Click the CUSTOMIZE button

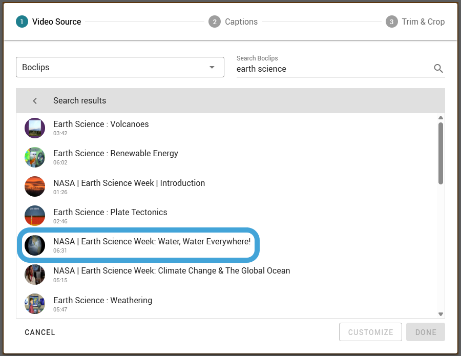370,332
